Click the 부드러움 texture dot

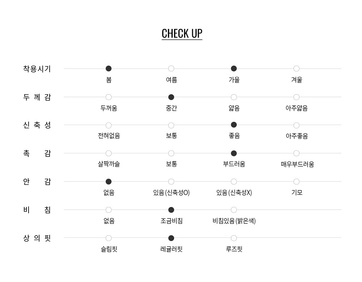[x=234, y=153]
